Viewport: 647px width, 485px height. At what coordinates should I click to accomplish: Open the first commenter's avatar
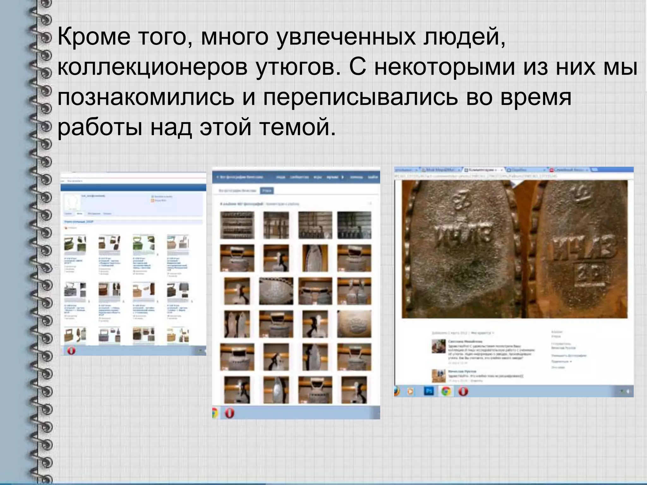click(x=438, y=346)
